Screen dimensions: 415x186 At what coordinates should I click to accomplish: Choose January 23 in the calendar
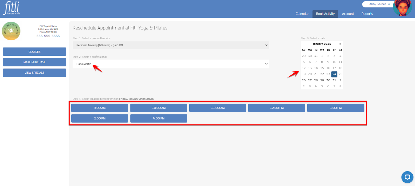(328, 74)
